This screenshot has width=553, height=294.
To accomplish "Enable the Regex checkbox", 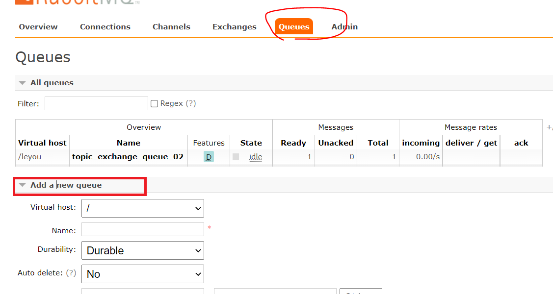I will (x=154, y=103).
